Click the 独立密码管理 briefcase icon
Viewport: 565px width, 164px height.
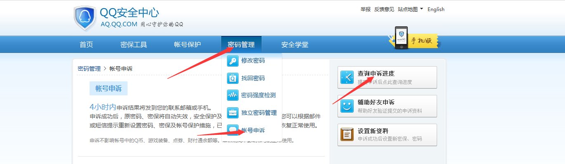coord(233,113)
